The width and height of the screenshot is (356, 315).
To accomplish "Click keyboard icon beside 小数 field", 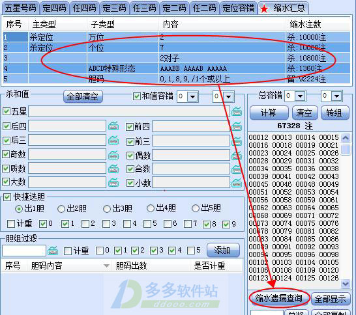I will coord(237,183).
